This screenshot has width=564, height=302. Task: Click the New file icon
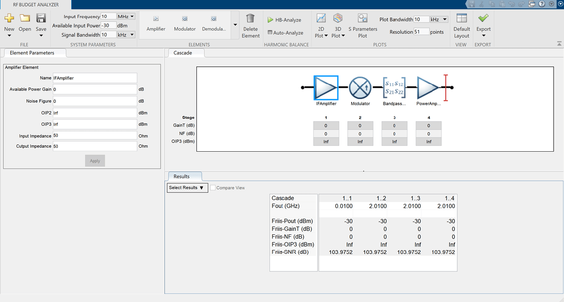click(9, 19)
